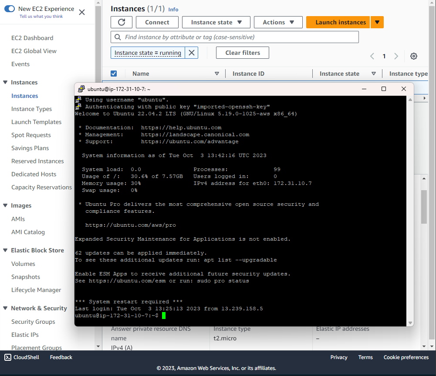436x376 pixels.
Task: Click the refresh instances icon button
Action: 122,22
